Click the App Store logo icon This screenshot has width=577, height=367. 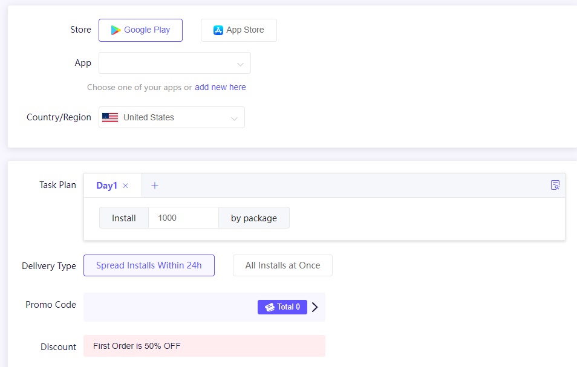218,30
